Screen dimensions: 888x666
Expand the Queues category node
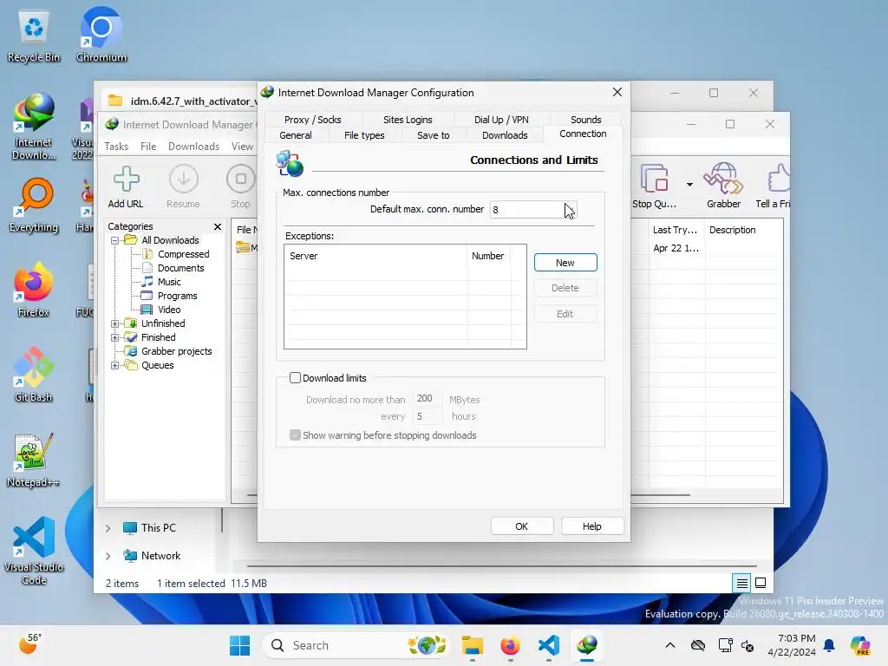point(115,365)
